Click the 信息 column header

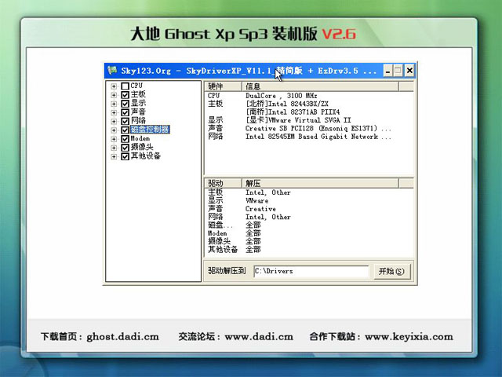pyautogui.click(x=320, y=86)
